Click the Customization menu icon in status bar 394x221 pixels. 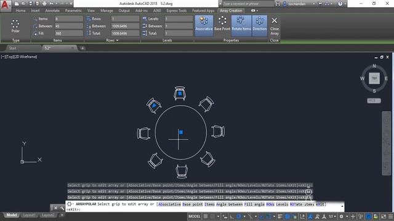391,216
